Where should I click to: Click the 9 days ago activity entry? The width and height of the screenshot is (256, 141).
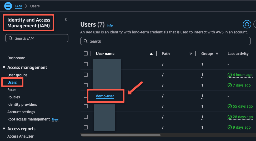click(x=239, y=127)
